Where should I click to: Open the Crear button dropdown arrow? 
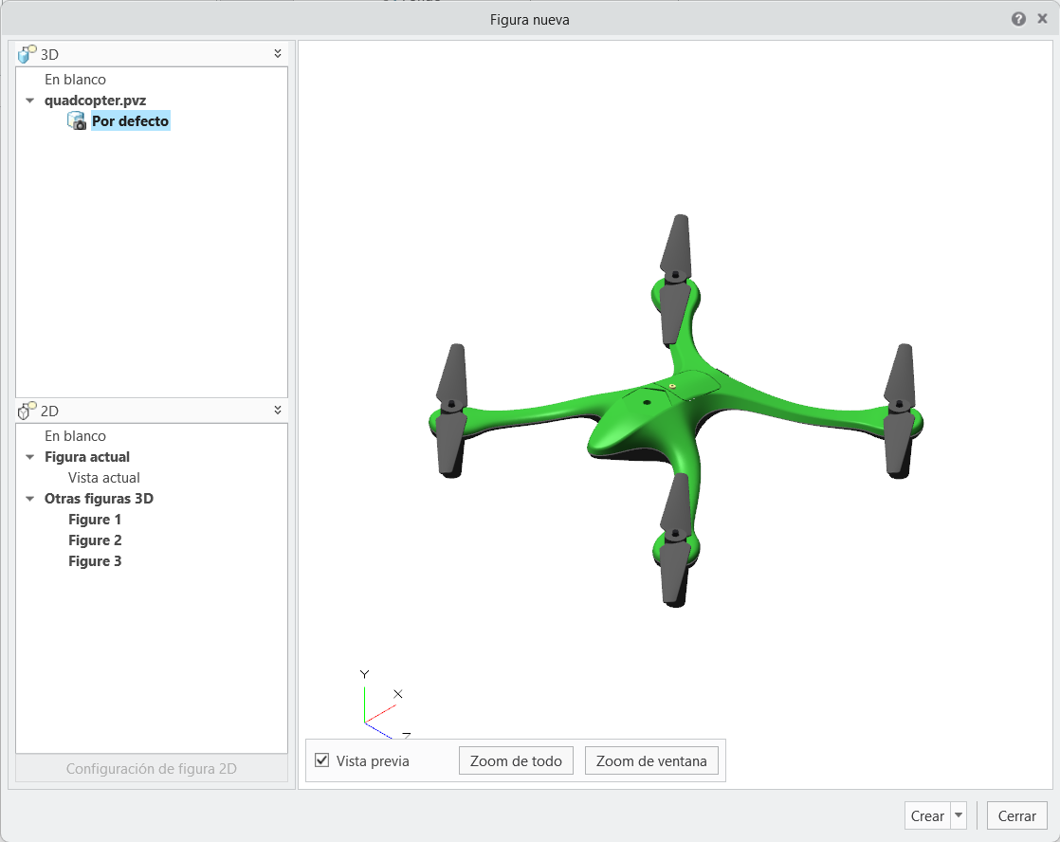tap(959, 815)
